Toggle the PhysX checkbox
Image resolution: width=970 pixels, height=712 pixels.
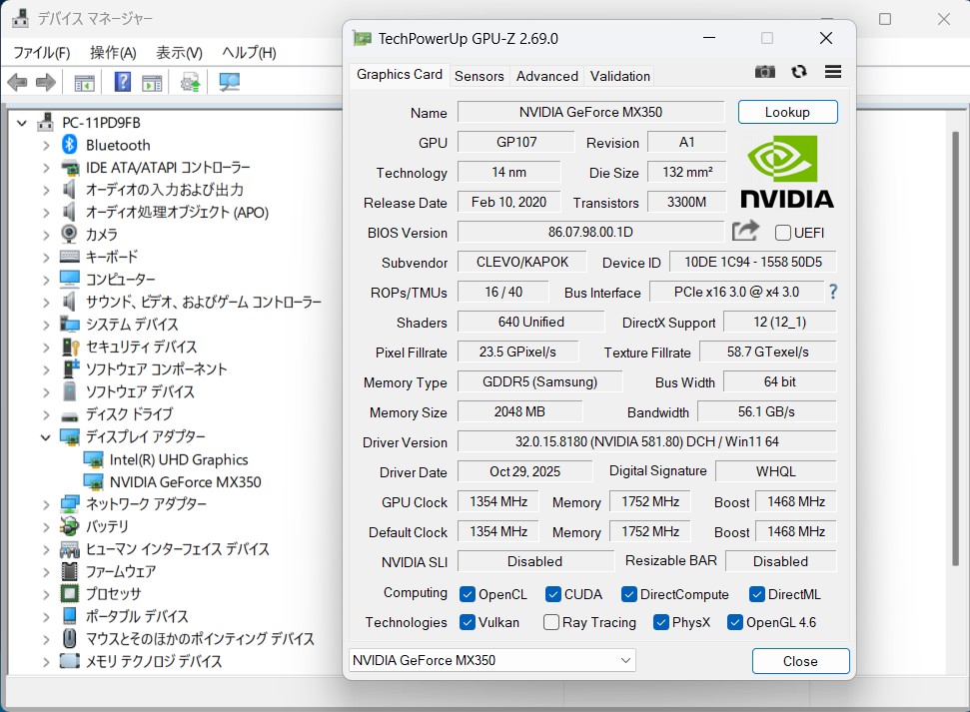[x=660, y=622]
